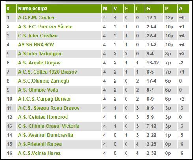Open A.S. Avantul Dumbravita team link
The width and height of the screenshot is (193, 160).
[45, 135]
